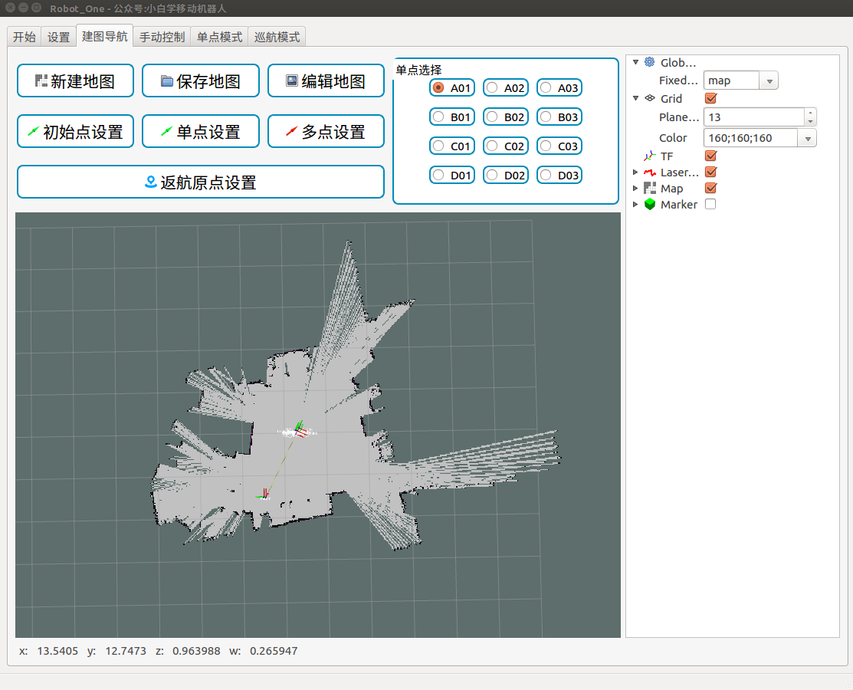Uncheck the Grid display checkbox

point(710,98)
